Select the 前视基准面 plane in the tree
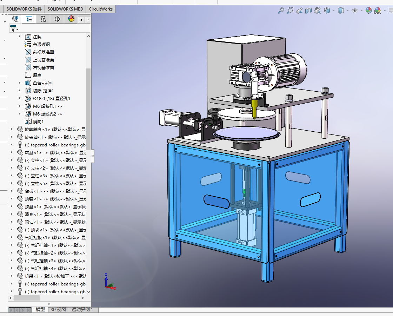 pos(43,52)
